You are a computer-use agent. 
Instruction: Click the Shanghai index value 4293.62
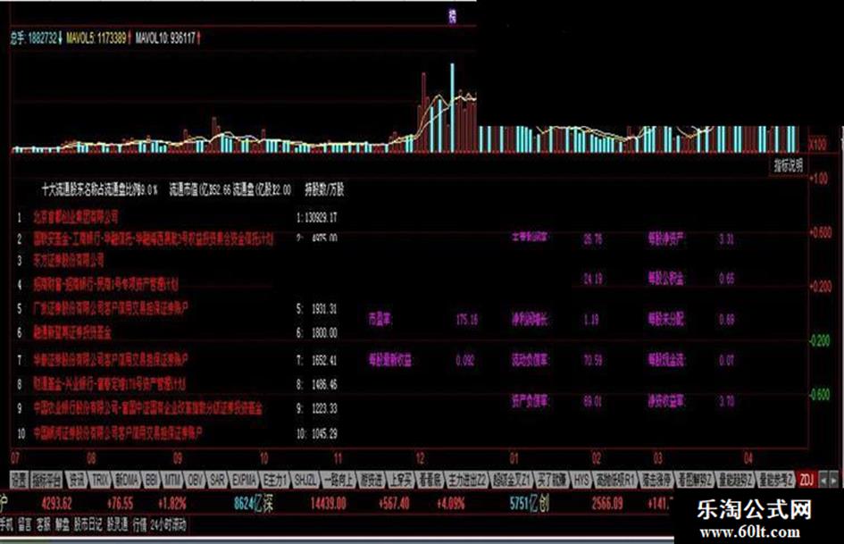tap(57, 504)
